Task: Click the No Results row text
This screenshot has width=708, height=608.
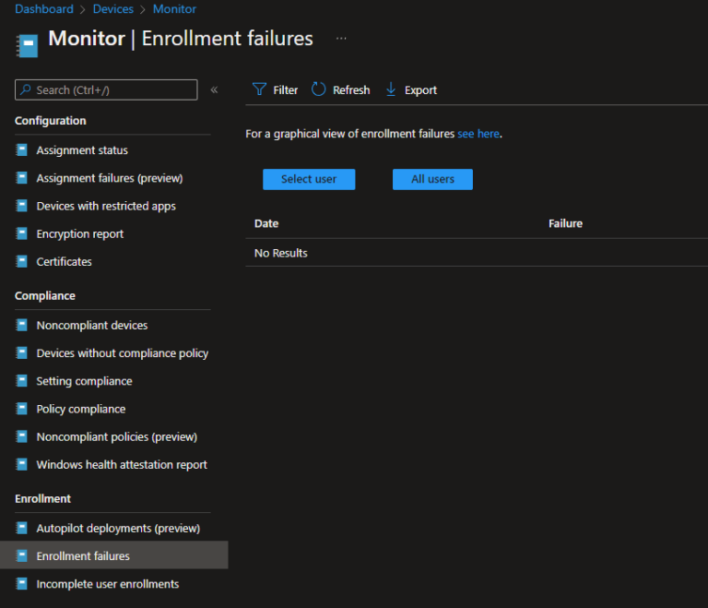Action: [281, 253]
